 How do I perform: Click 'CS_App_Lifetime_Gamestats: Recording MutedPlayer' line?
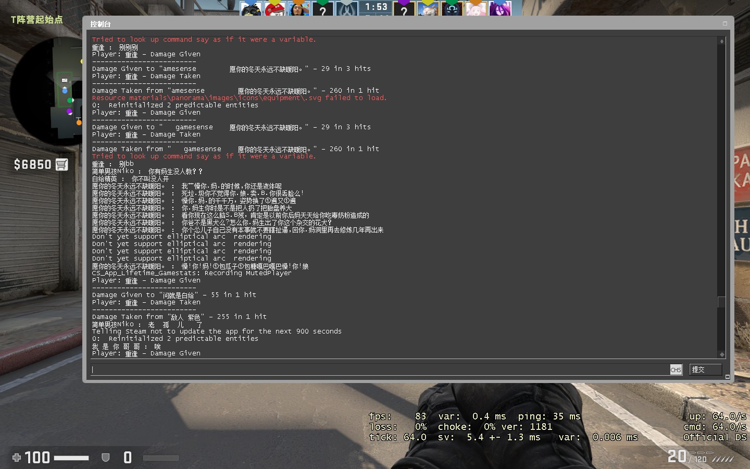click(192, 273)
